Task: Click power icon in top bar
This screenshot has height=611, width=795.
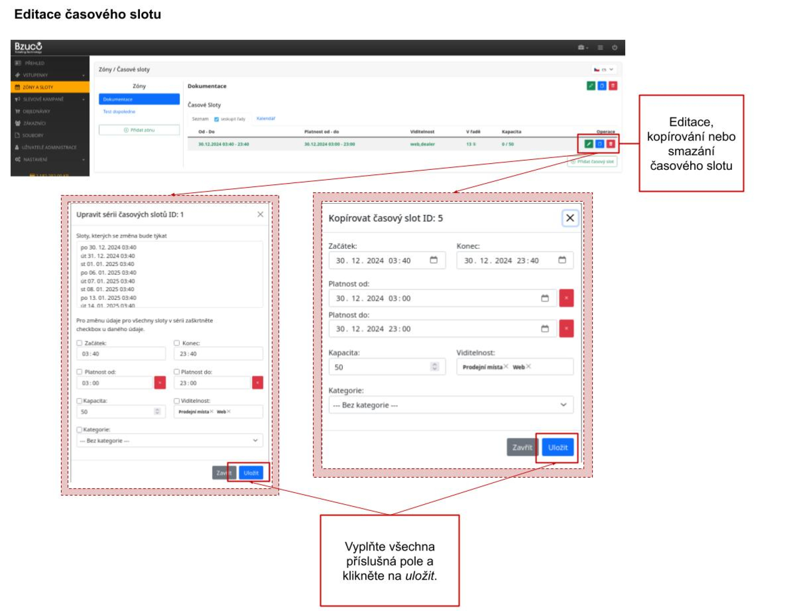Action: (614, 48)
